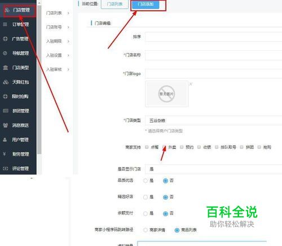This screenshot has height=246, width=282.
Task: Click the 排序 input field
Action: (x=213, y=37)
